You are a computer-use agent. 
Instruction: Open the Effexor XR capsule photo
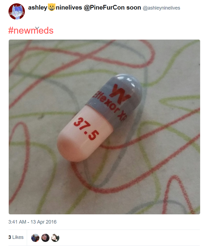point(104,127)
